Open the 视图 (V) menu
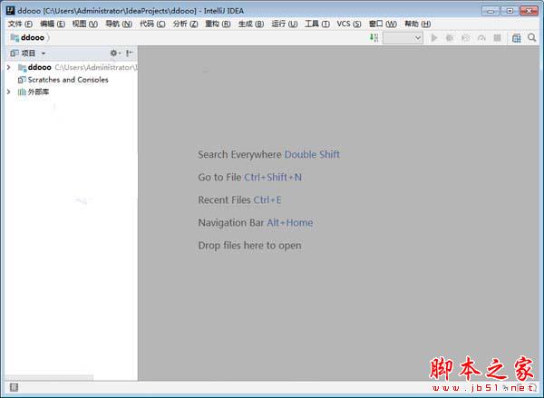This screenshot has height=398, width=544. click(85, 24)
